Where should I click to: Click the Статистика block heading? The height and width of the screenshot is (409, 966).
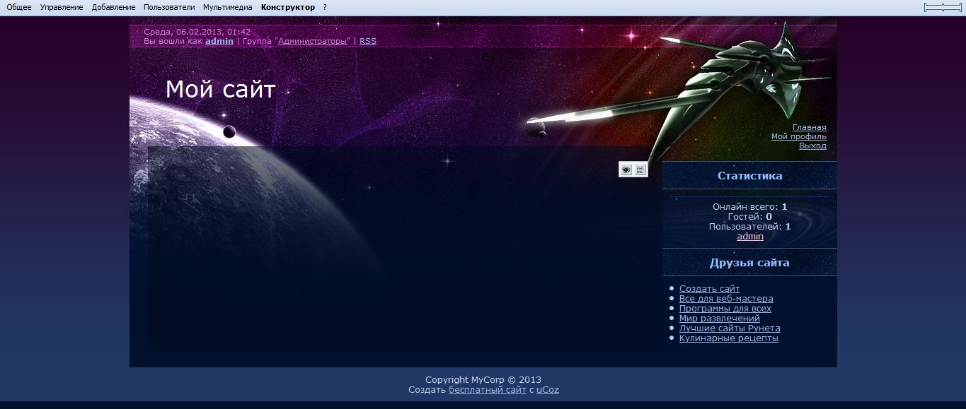pyautogui.click(x=750, y=176)
